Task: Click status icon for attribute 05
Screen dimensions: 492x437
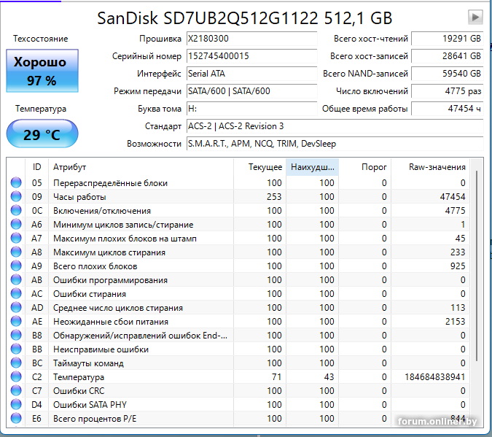Action: coord(16,182)
